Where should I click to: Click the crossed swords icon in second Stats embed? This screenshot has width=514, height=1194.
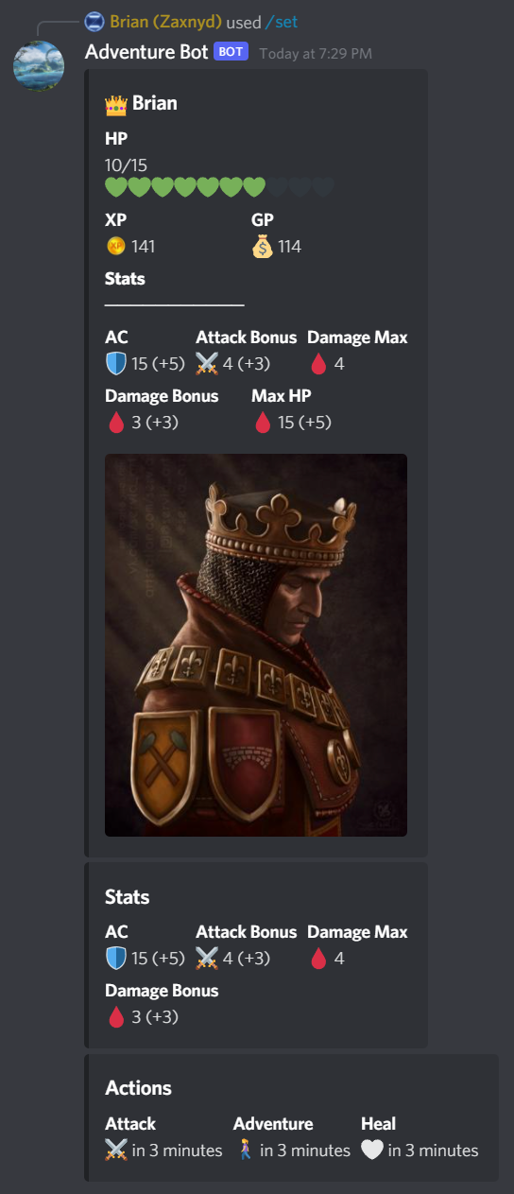207,959
